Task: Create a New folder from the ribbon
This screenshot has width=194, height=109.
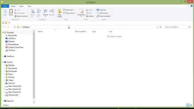Action: [60, 13]
